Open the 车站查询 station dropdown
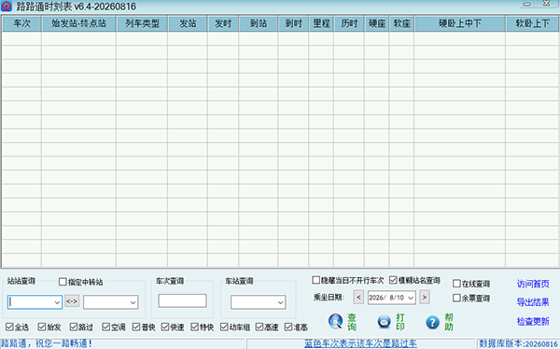 280,302
